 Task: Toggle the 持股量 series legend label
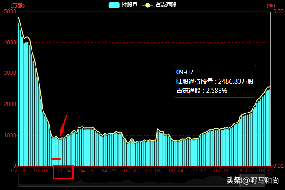tap(130, 5)
